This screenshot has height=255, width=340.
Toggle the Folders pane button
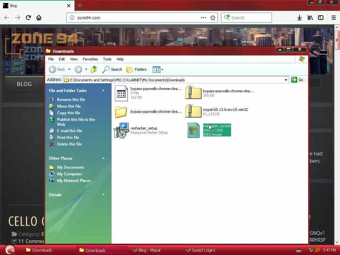click(x=136, y=69)
